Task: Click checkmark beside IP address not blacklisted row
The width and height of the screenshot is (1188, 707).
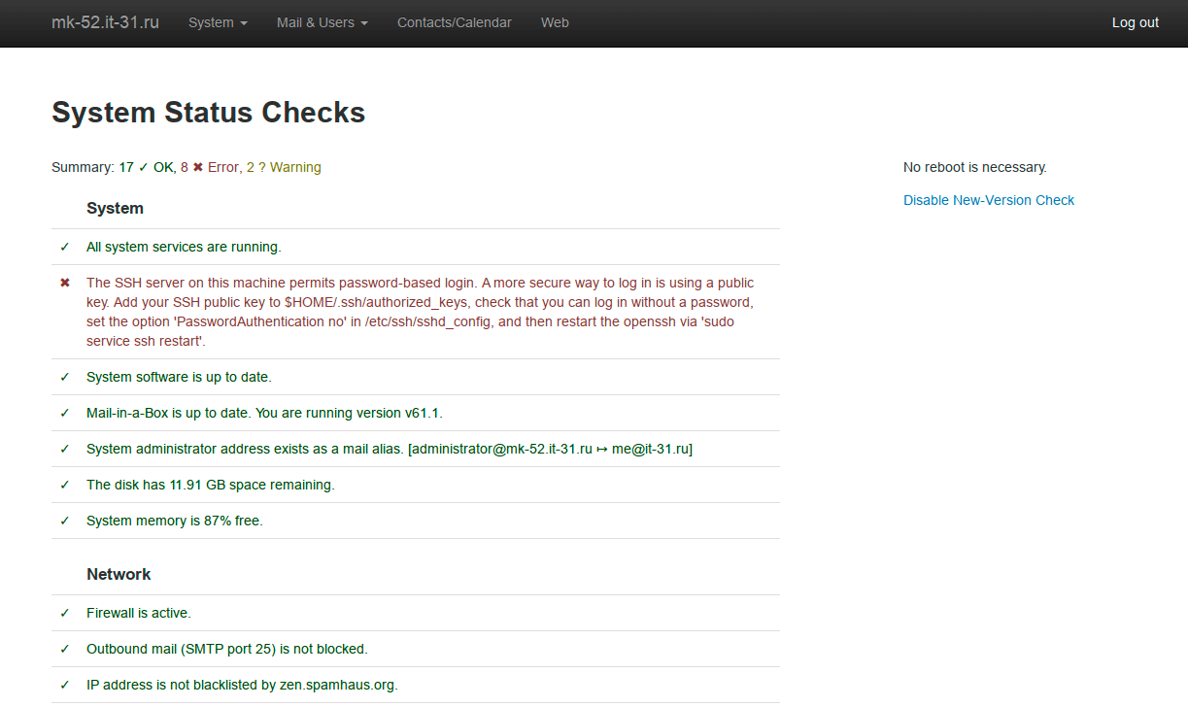Action: pos(65,685)
